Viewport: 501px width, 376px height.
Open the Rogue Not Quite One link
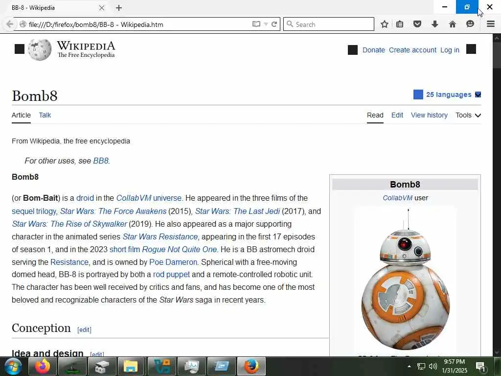(x=179, y=249)
